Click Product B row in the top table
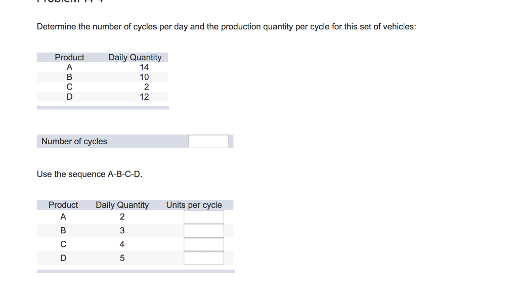The height and width of the screenshot is (299, 518). [x=69, y=77]
